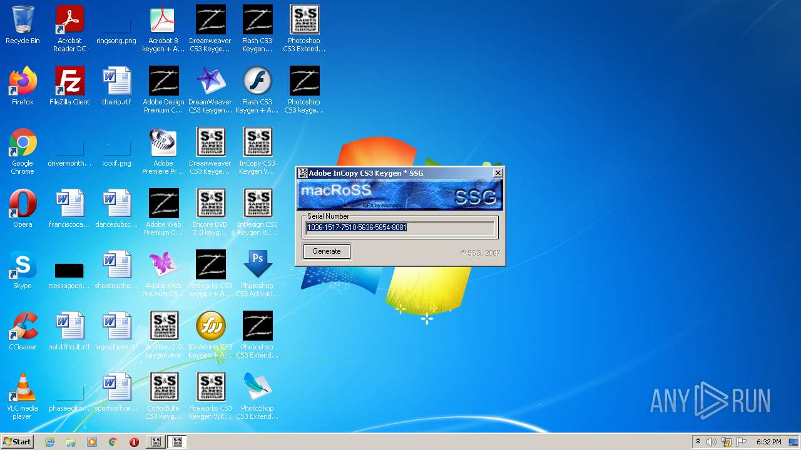Click the Show desktop button
Viewport: 801px width, 450px height.
tap(794, 442)
